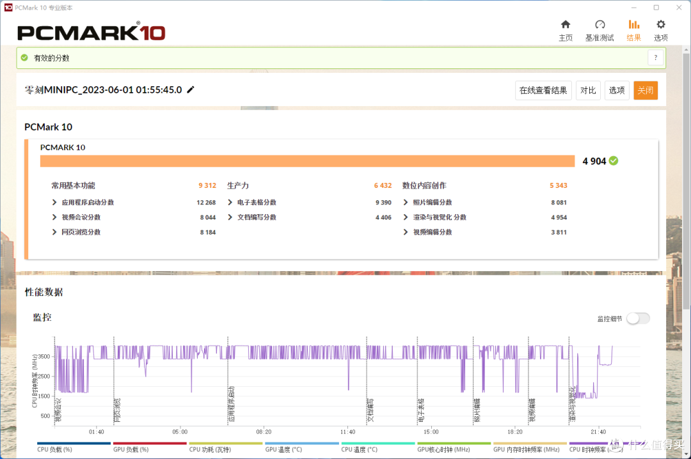Screen dimensions: 691x459
Task: Click the 渲染与视觉化 chart marker
Action: (573, 405)
